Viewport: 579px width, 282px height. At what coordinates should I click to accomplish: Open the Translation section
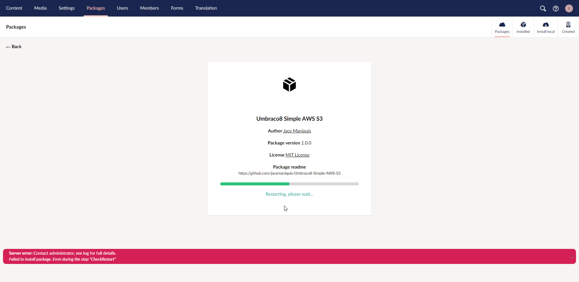tap(206, 8)
